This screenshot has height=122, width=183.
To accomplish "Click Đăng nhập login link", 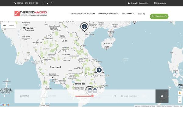I will pos(160,3).
